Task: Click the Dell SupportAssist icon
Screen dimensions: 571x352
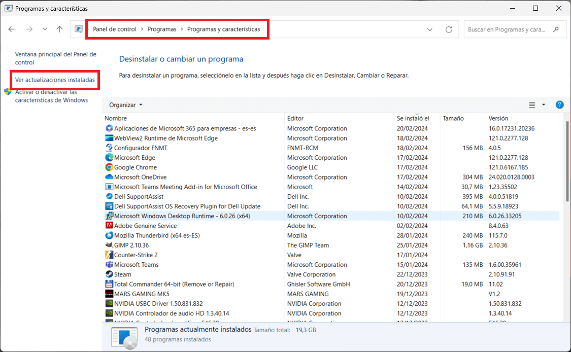Action: click(x=109, y=196)
